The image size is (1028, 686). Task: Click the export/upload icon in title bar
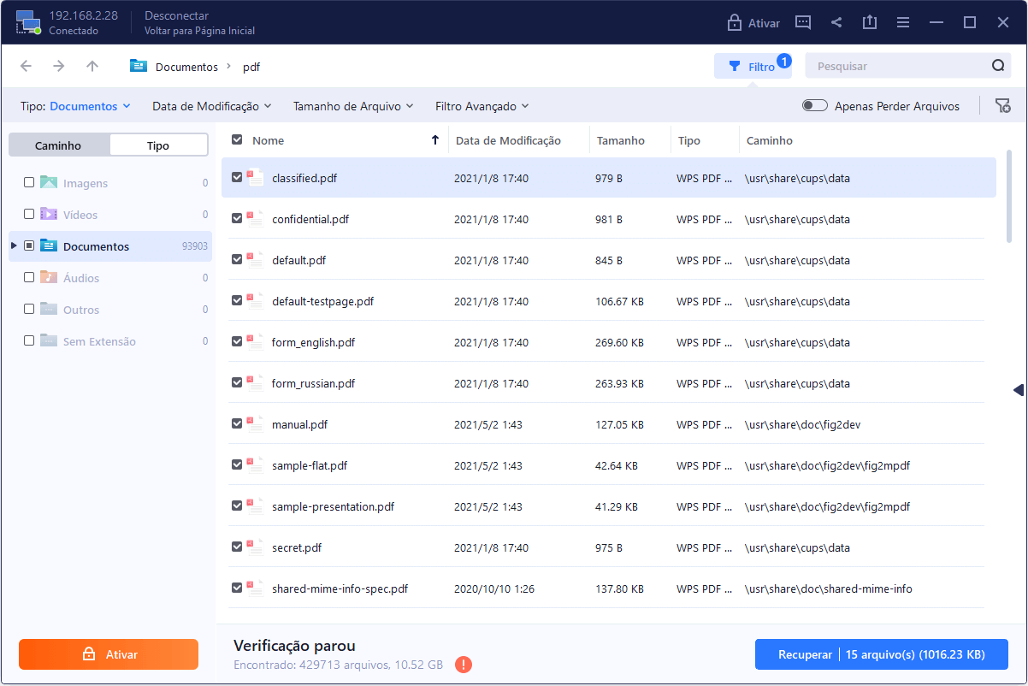(870, 23)
